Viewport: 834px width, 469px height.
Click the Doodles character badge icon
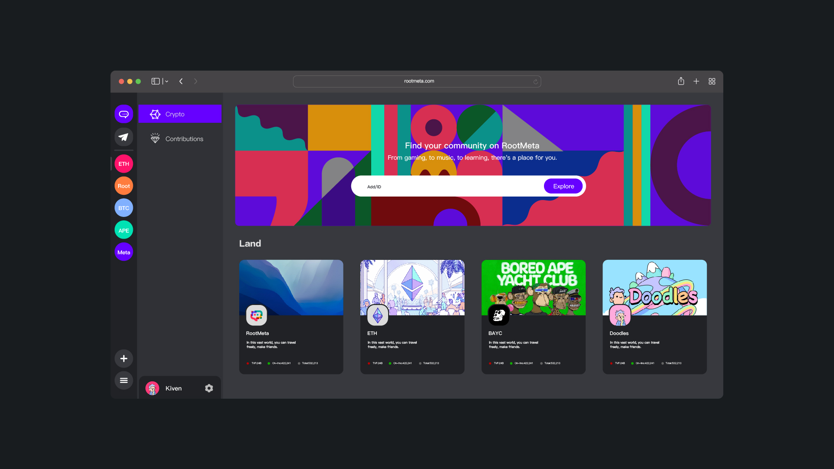pos(620,315)
